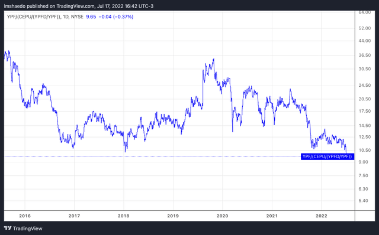379x235 pixels.
Task: Click the 36.50 price axis label
Action: tap(365, 55)
